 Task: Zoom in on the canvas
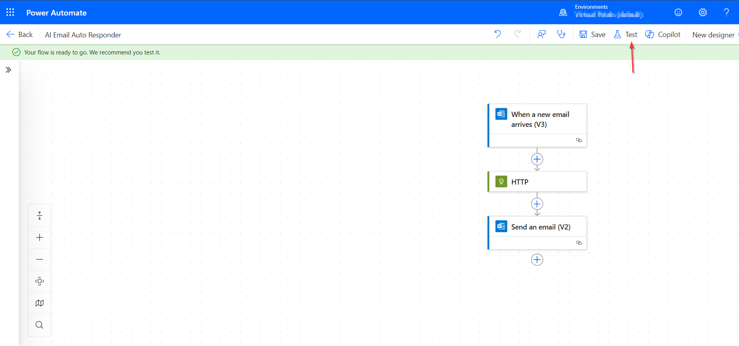(x=39, y=237)
